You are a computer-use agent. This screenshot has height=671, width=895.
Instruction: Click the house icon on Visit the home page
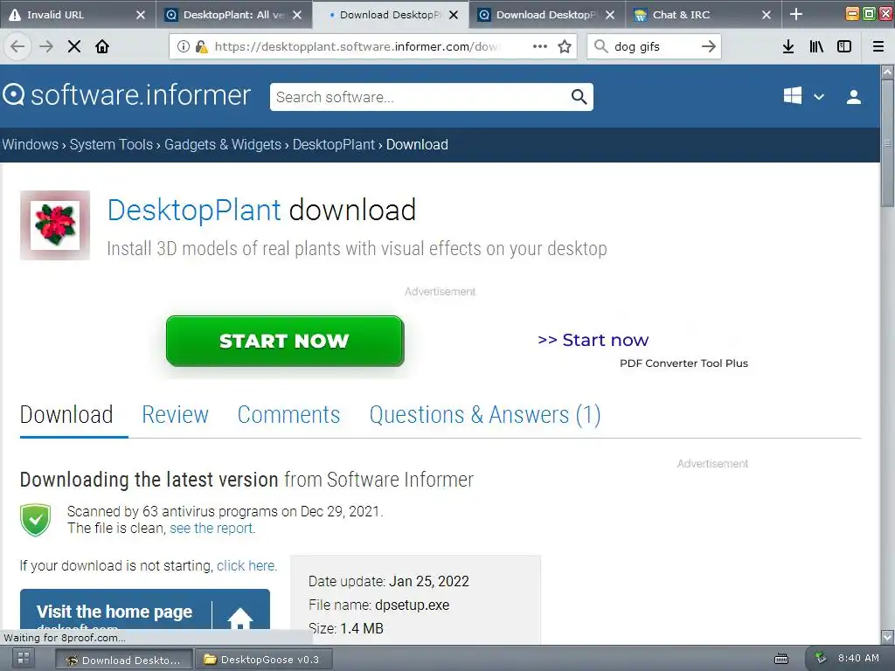click(239, 618)
